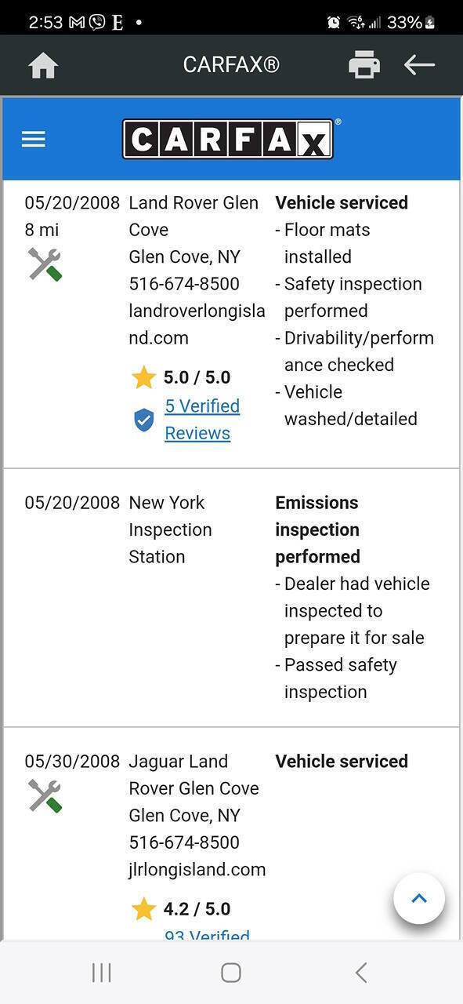This screenshot has width=463, height=1004.
Task: Tap the scroll-to-top chevron button
Action: [419, 899]
